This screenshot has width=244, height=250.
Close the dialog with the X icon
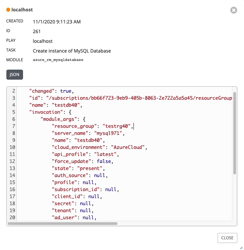pyautogui.click(x=234, y=10)
